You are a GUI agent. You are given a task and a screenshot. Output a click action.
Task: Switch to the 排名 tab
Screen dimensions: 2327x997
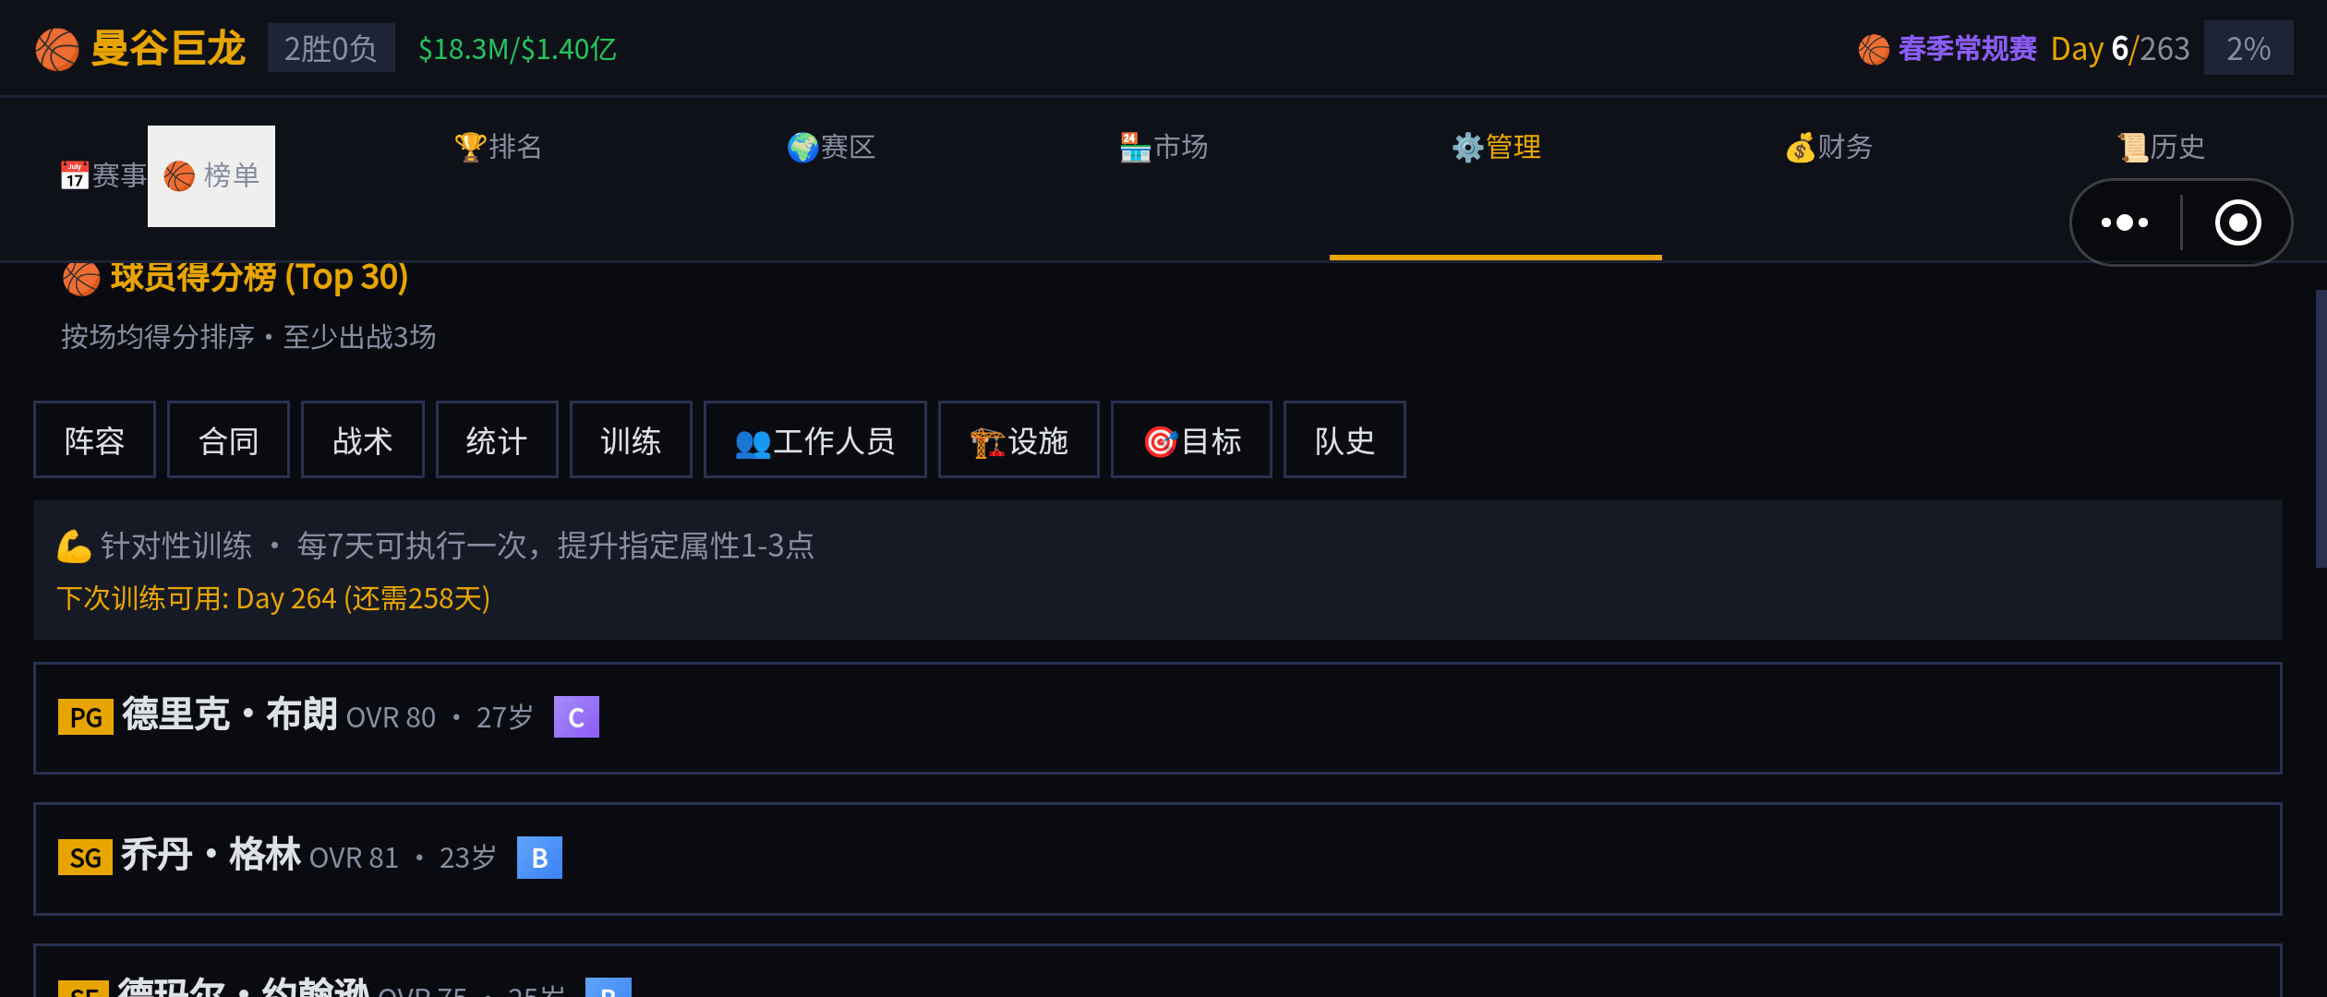pos(499,147)
